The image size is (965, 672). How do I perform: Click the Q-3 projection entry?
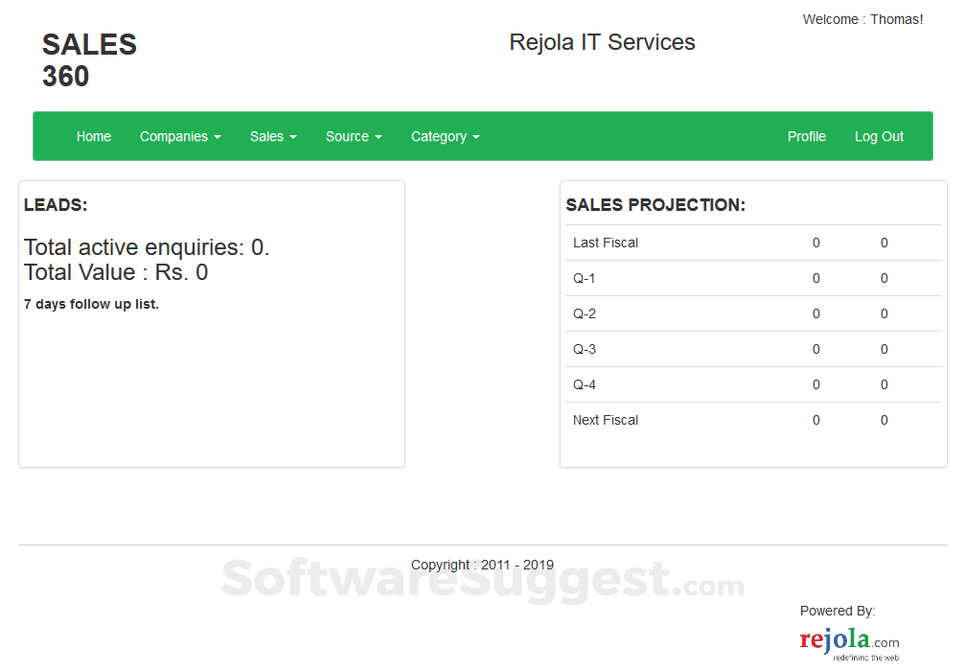click(585, 349)
